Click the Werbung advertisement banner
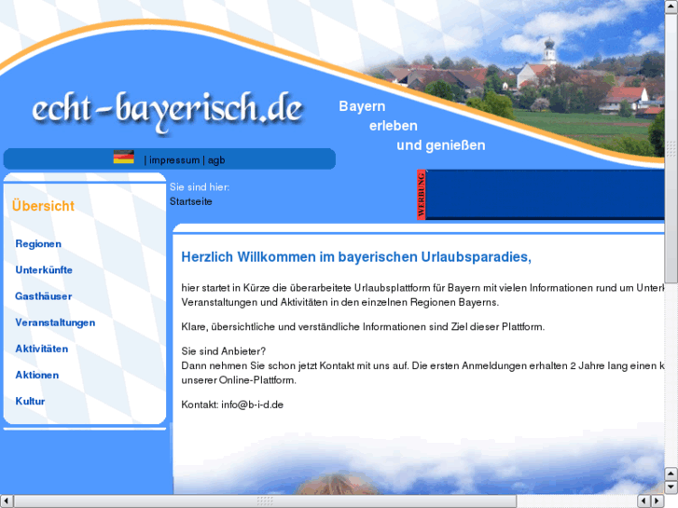 pyautogui.click(x=541, y=195)
